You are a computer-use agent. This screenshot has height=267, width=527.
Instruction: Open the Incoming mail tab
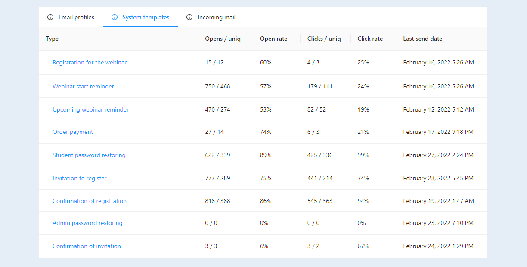tap(211, 18)
